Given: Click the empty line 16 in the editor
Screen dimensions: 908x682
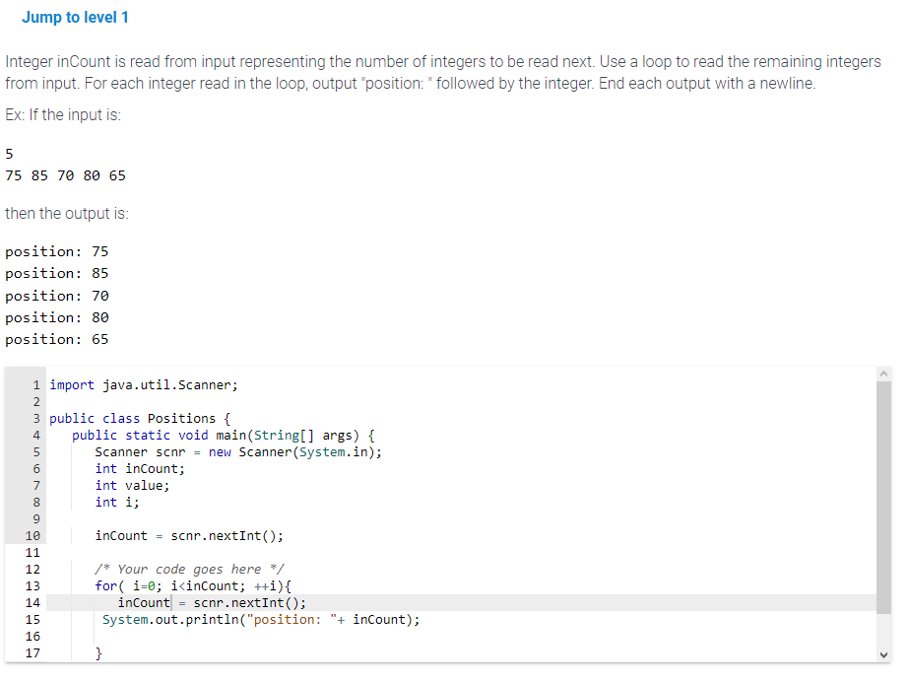Looking at the screenshot, I should [461, 637].
